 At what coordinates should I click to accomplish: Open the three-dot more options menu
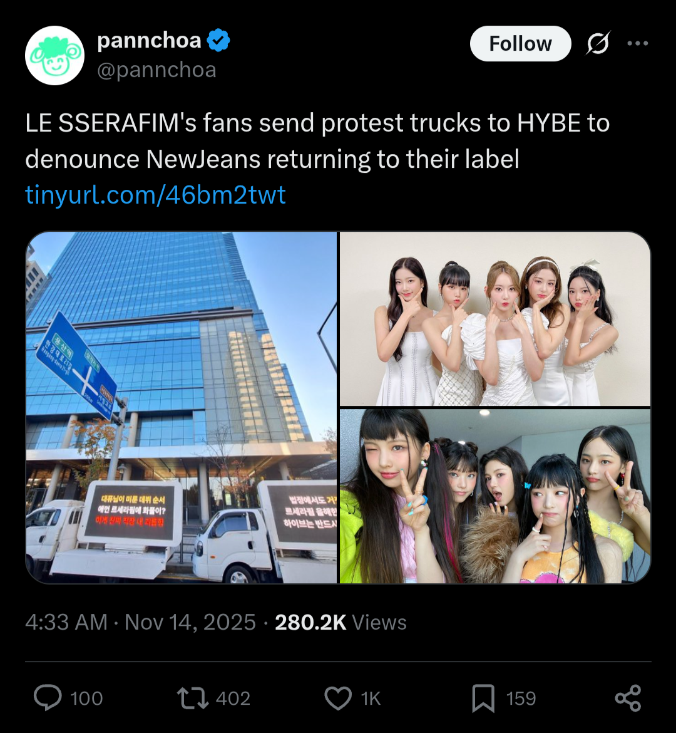(638, 43)
